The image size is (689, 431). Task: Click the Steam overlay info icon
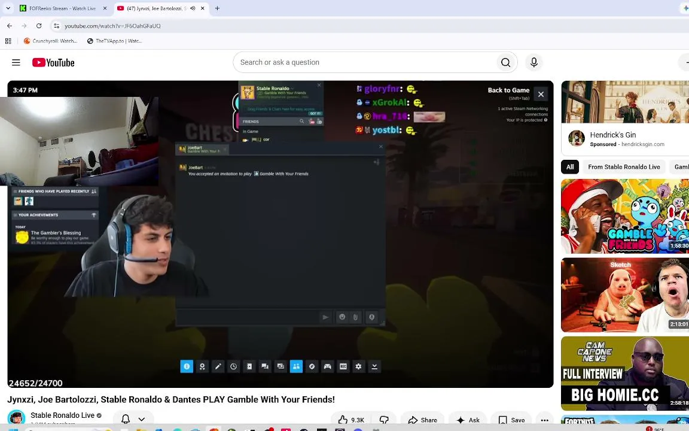click(187, 366)
